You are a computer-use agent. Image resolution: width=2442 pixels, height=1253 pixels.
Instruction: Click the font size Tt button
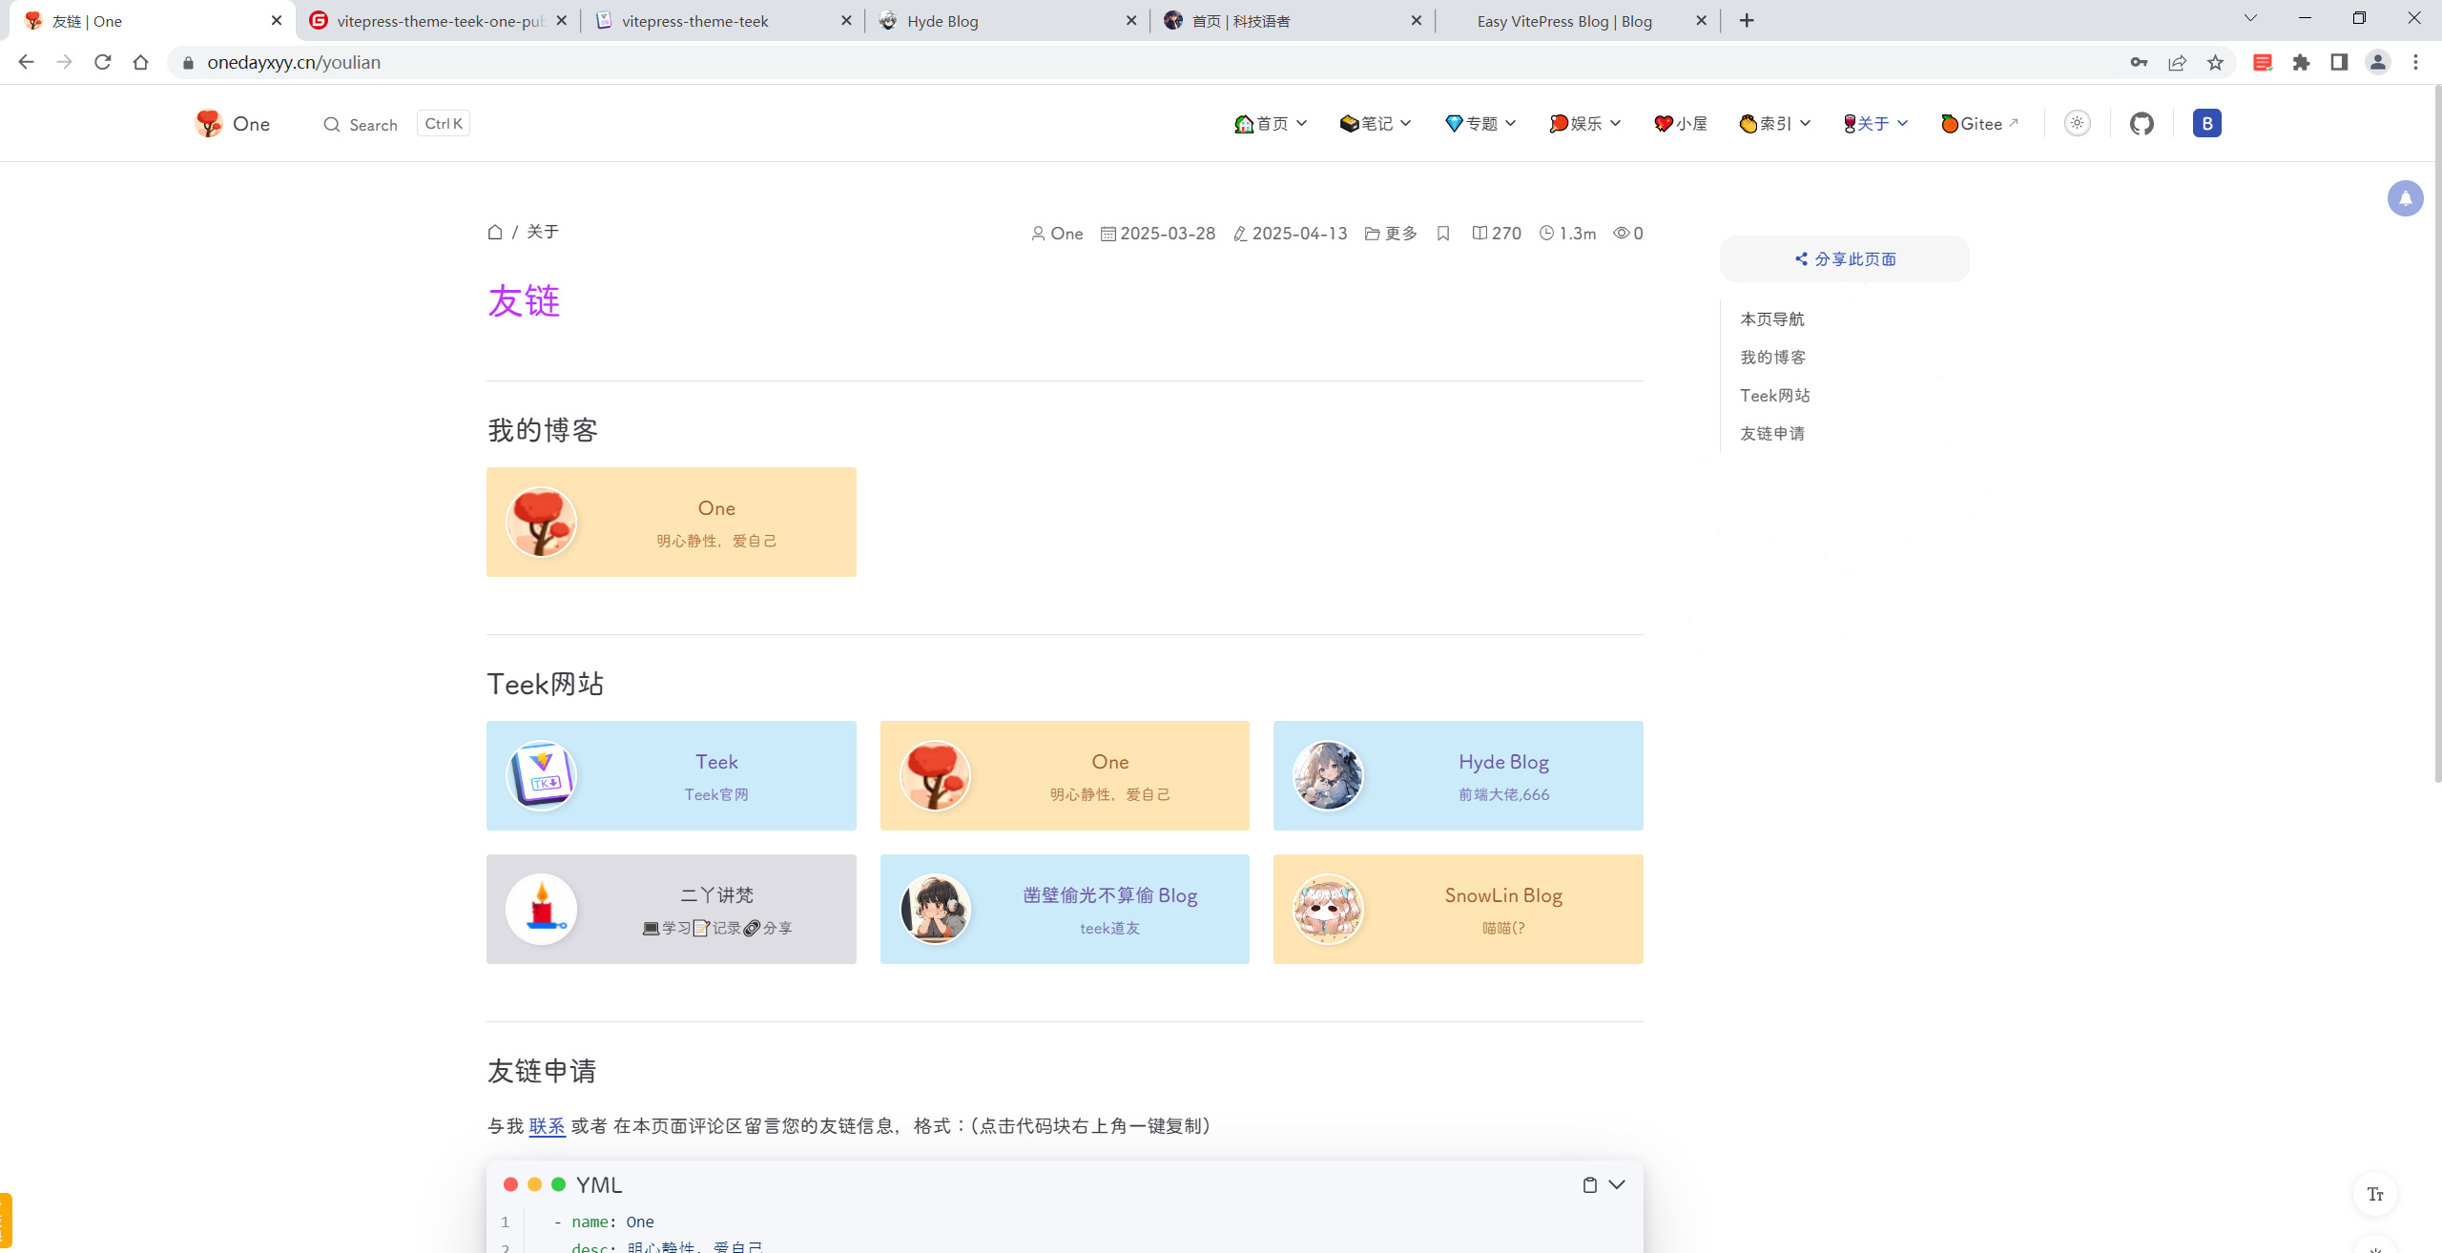click(x=2374, y=1194)
